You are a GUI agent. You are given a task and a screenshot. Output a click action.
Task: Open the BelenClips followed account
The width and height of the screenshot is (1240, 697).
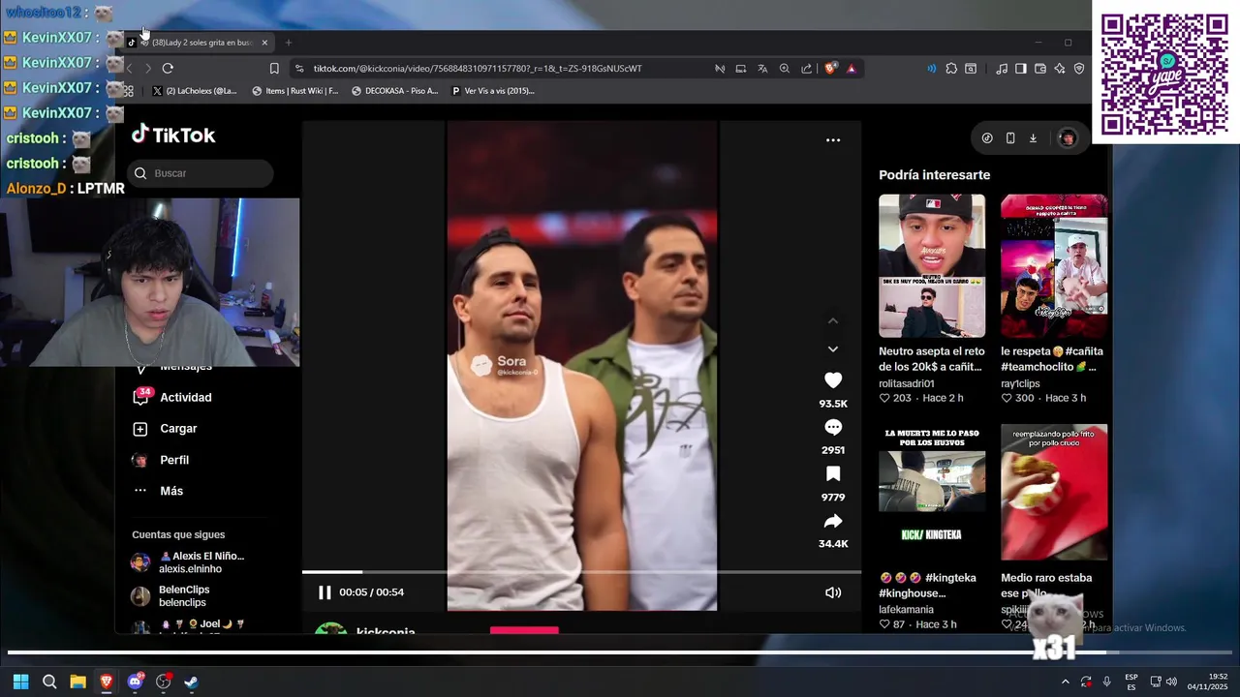point(170,595)
